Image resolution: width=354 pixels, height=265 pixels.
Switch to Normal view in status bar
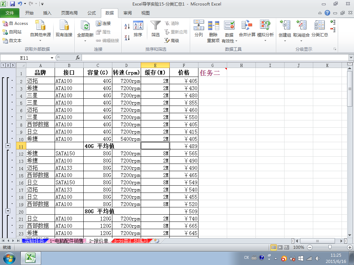point(273,247)
